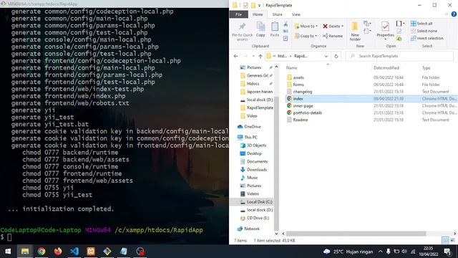Go up one folder level

point(260,56)
